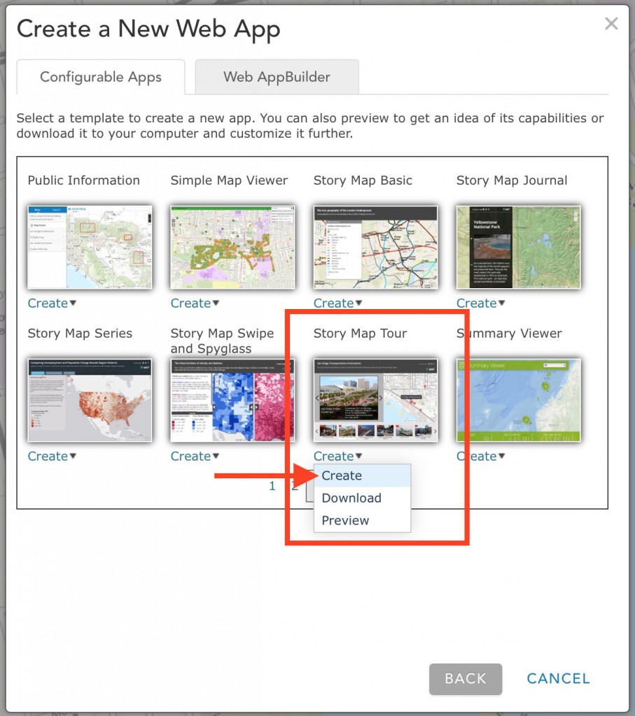Select Story Map Swipe and Spyglass thumbnail

point(232,400)
